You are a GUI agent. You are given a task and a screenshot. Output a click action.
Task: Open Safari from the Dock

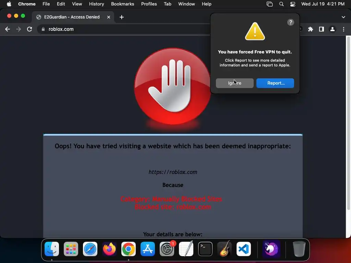click(x=90, y=249)
